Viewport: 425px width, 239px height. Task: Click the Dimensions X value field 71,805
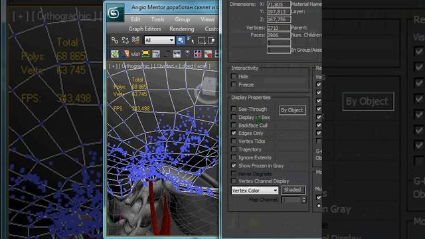coord(278,5)
